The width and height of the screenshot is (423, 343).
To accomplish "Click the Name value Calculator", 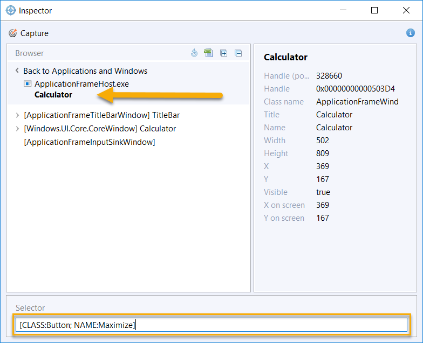I will [x=334, y=128].
